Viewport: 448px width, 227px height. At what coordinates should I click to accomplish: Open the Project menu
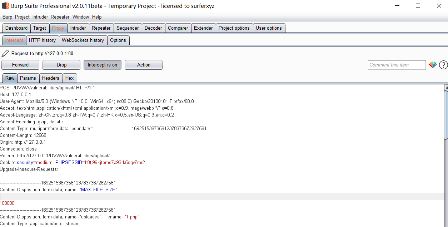pos(22,17)
